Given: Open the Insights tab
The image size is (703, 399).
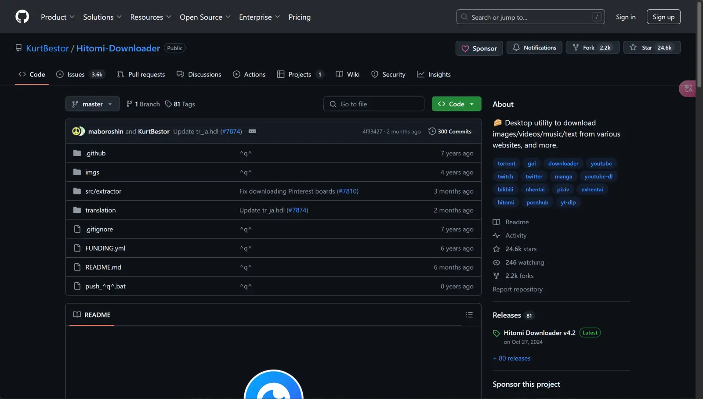Looking at the screenshot, I should 434,75.
